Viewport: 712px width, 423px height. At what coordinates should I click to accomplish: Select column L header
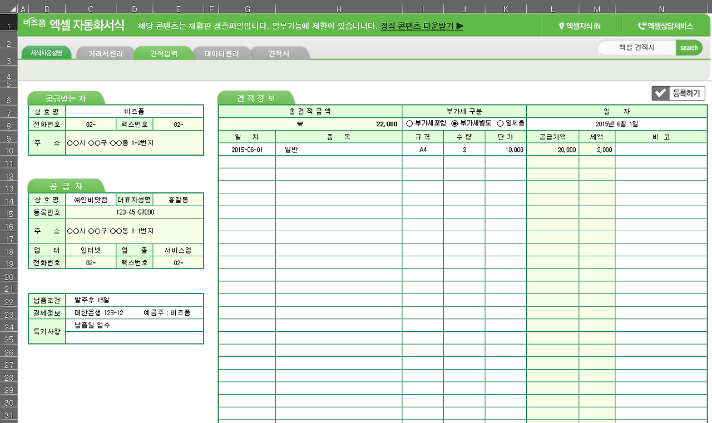click(x=552, y=9)
